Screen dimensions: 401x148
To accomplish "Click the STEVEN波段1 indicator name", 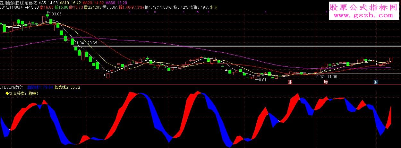I will (12, 87).
